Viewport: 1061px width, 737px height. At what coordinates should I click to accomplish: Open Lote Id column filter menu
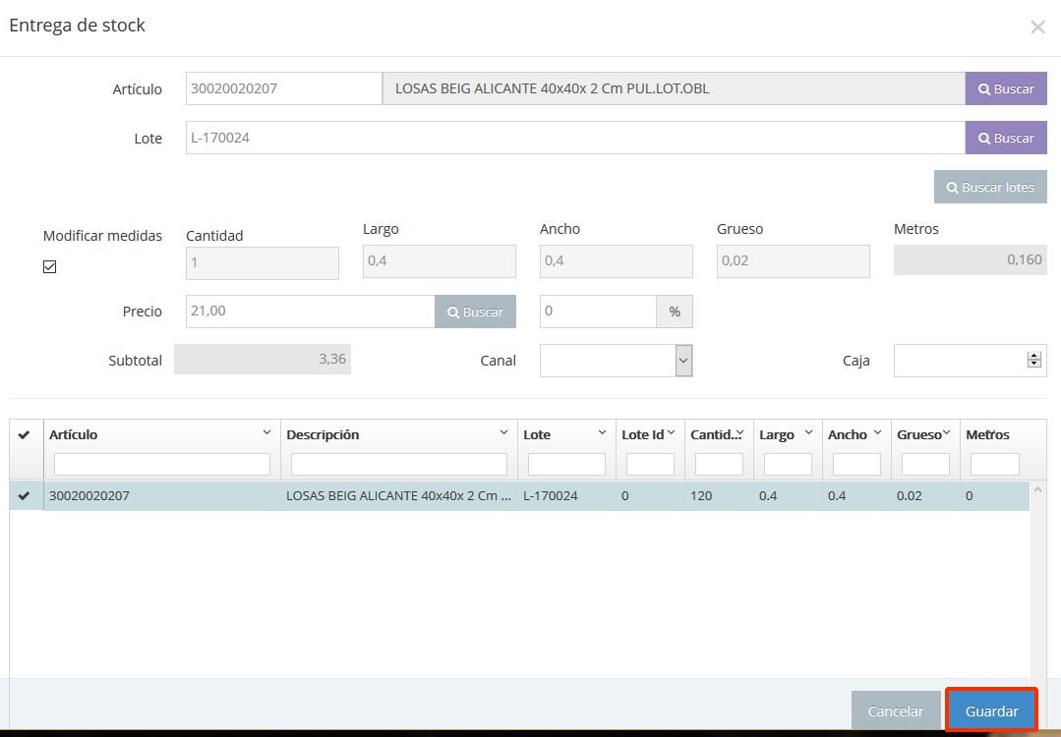(x=672, y=432)
